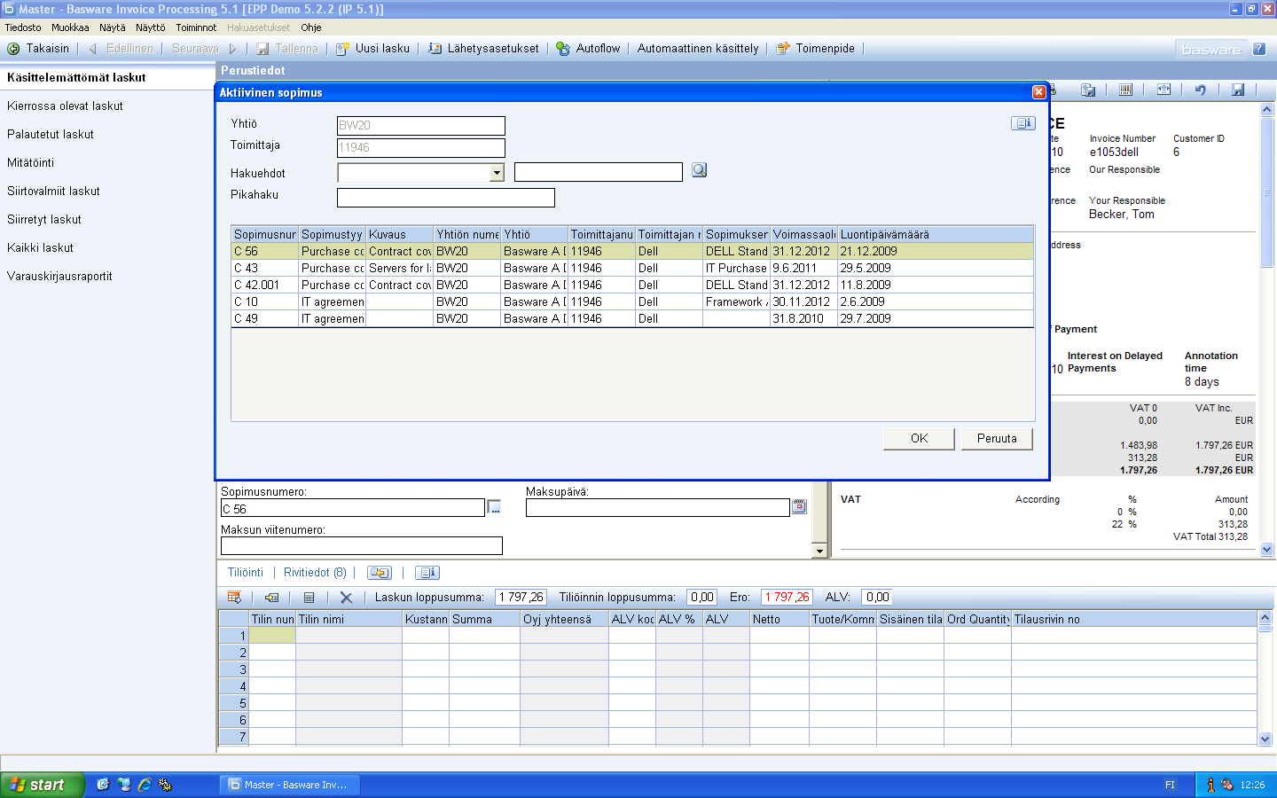Click the Windows start button
The image size is (1277, 798).
coord(42,785)
